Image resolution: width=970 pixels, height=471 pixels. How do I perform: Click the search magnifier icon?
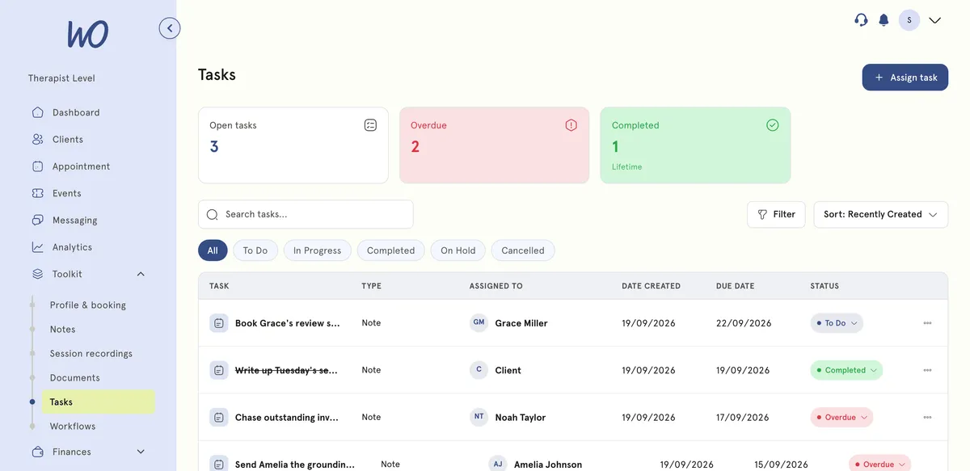213,215
